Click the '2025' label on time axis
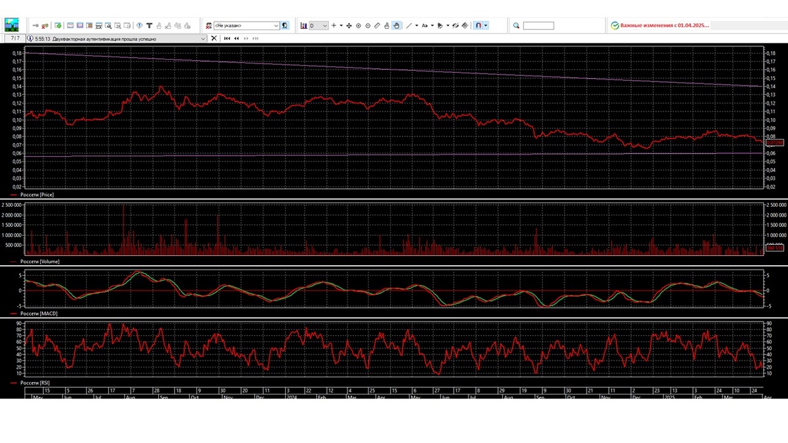The image size is (788, 443). pos(669,397)
